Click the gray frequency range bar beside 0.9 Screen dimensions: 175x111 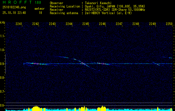click(x=6, y=64)
